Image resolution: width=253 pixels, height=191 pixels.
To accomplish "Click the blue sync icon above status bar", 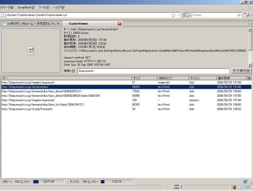I will [x=245, y=181].
